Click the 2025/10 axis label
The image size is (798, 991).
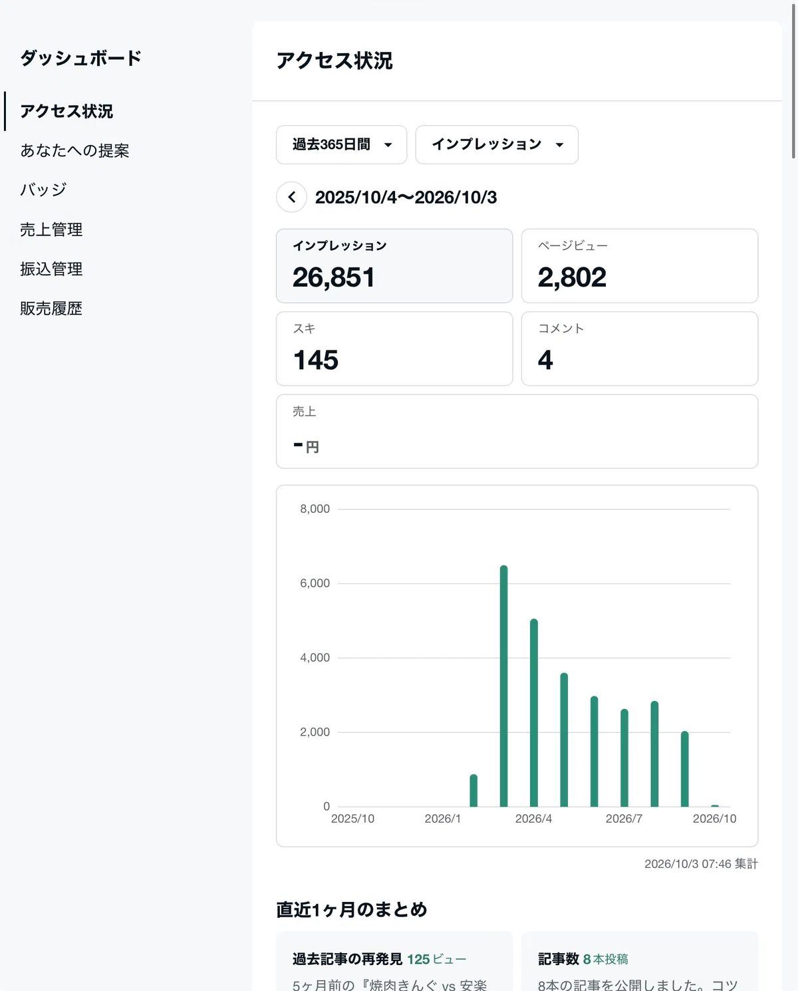[x=352, y=819]
